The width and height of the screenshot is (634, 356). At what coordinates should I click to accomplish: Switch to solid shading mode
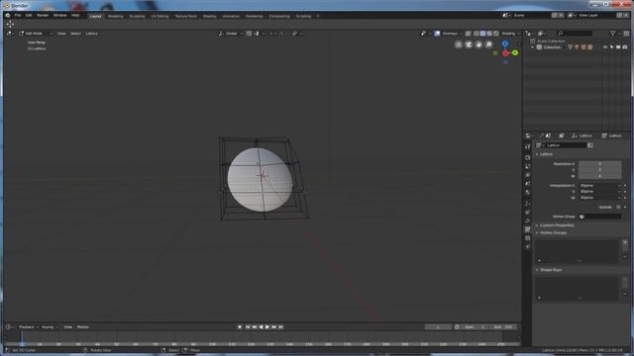[482, 34]
